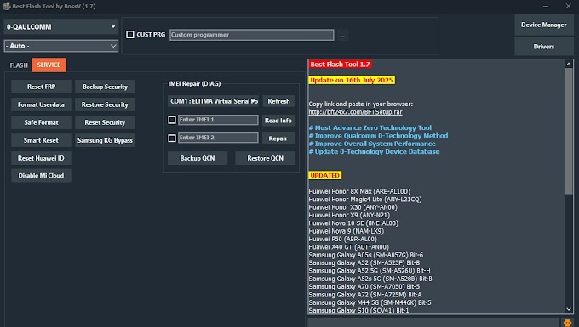This screenshot has height=327, width=579.
Task: Click 'Samsung Galaxy M44 5G' entry
Action: pos(370,302)
